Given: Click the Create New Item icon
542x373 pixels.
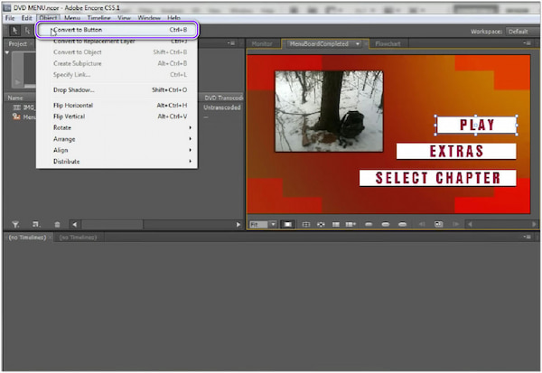Looking at the screenshot, I should [x=36, y=224].
